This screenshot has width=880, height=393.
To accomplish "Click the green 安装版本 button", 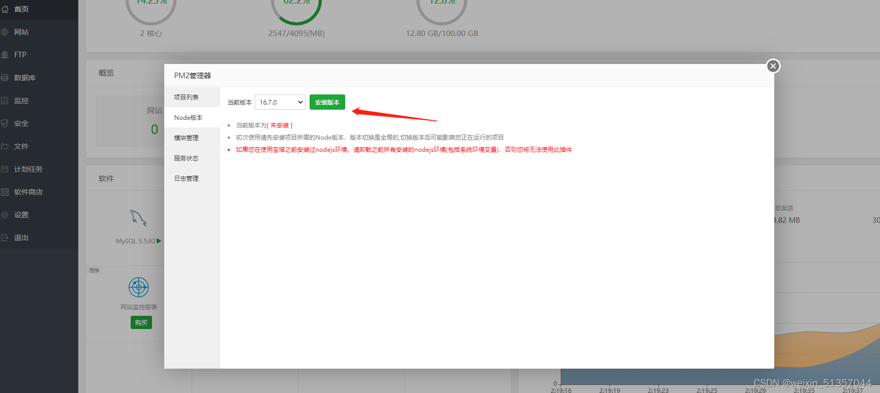I will pyautogui.click(x=327, y=102).
